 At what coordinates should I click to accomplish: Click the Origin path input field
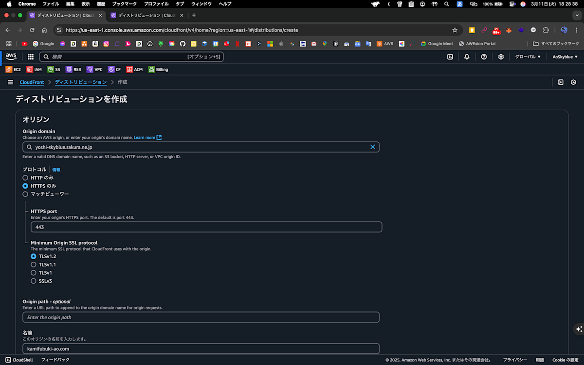point(201,317)
